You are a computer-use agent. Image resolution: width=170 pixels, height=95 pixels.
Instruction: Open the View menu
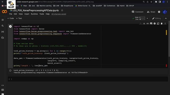[21, 14]
